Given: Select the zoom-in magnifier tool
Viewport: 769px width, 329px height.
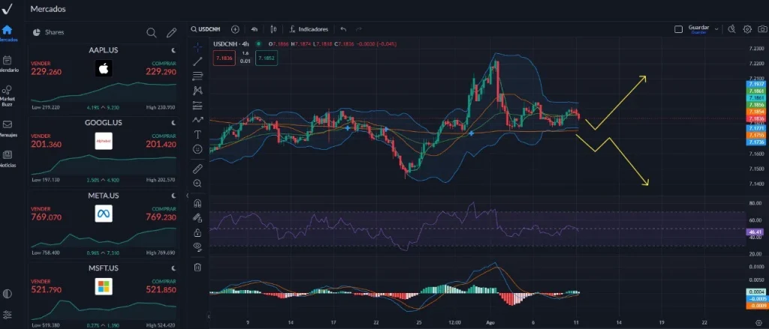Looking at the screenshot, I should (x=198, y=184).
